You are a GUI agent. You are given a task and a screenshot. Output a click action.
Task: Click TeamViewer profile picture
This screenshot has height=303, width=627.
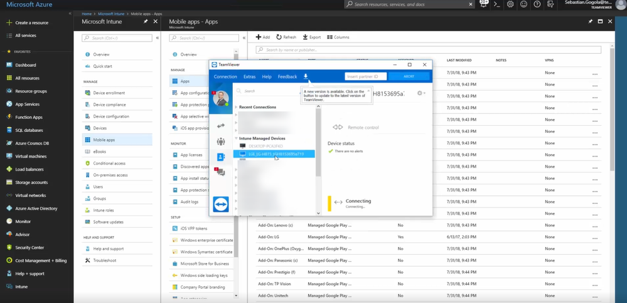coord(221,98)
